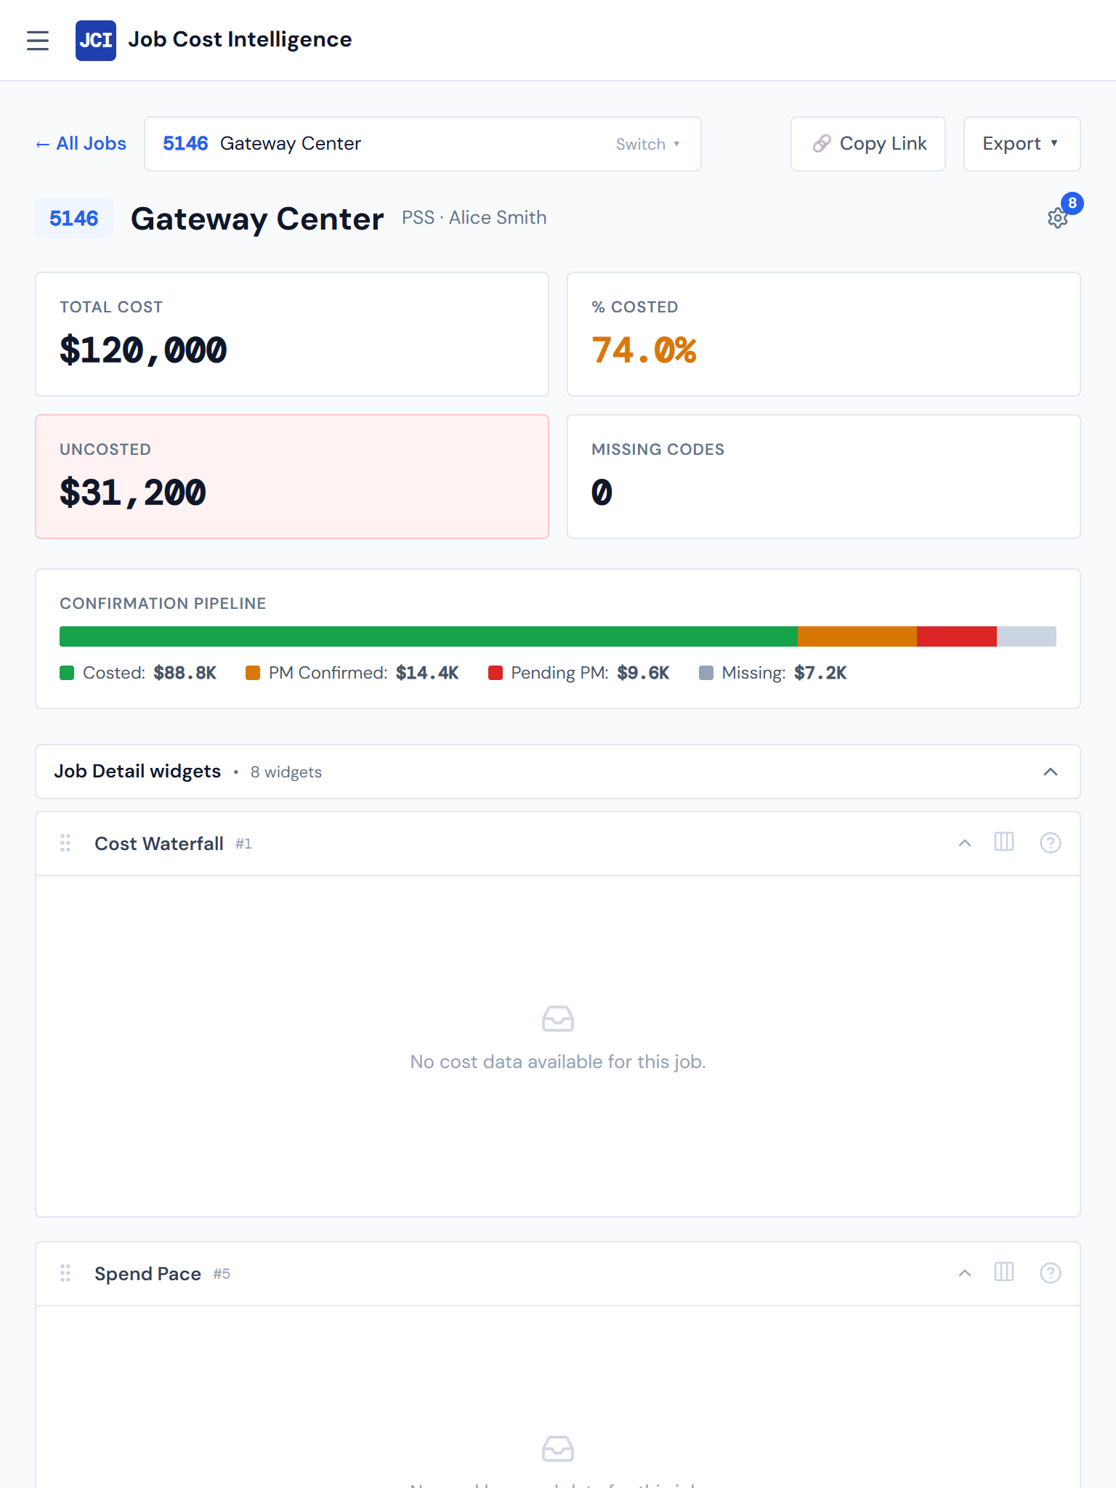The height and width of the screenshot is (1488, 1116).
Task: Click red Pending PM pipeline segment
Action: tap(956, 636)
